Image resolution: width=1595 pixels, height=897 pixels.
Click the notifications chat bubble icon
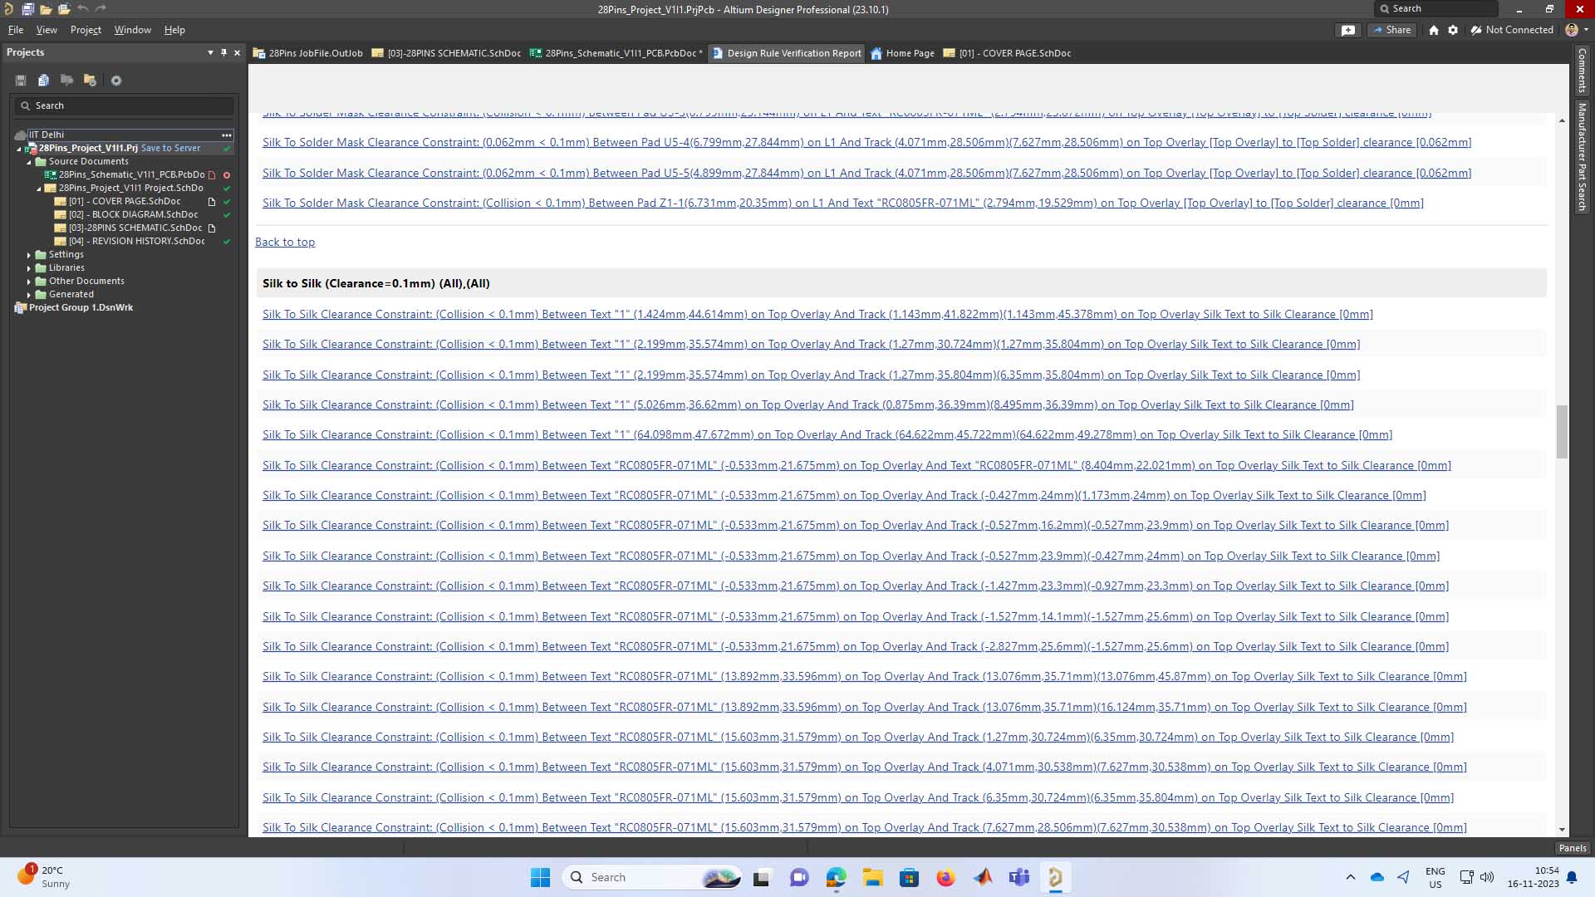click(1348, 30)
